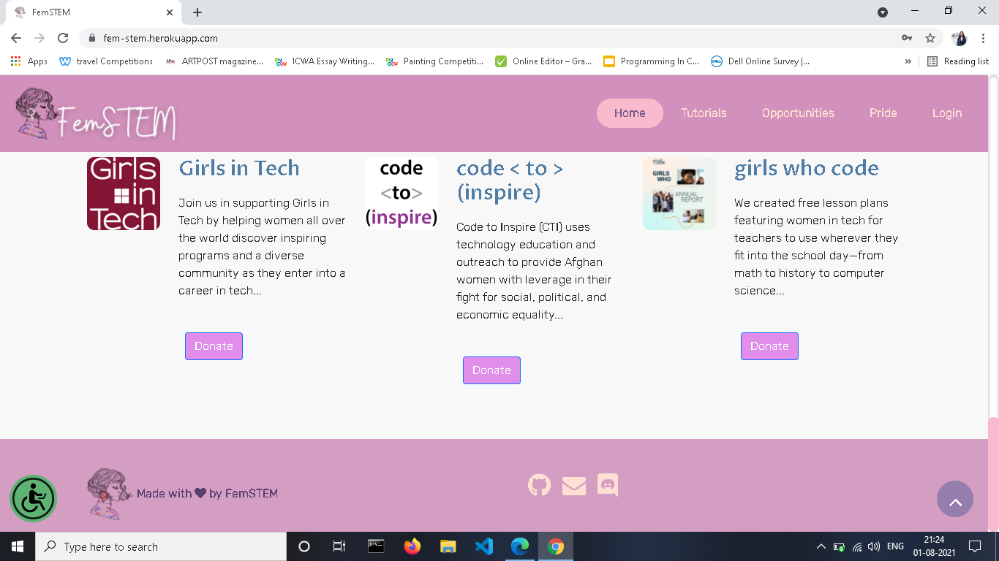Open the ICWA Essay Writing bookmark
The image size is (999, 561).
[325, 61]
